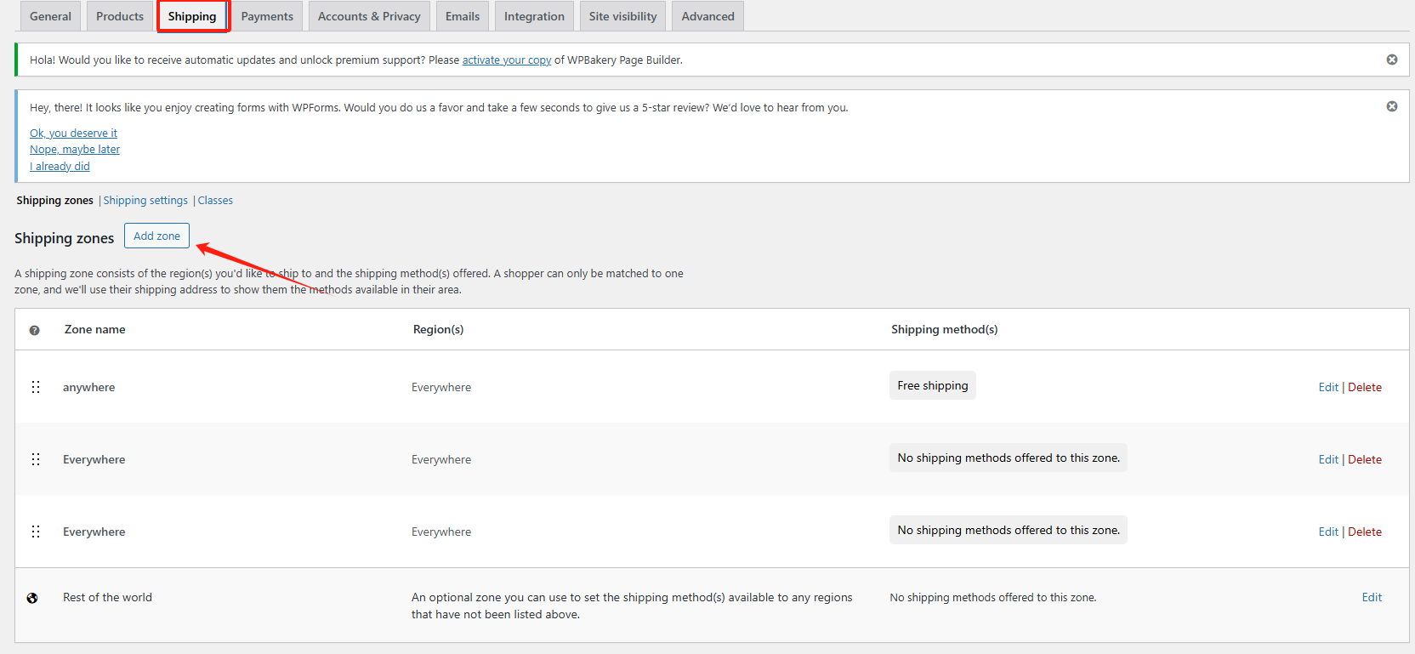Click the help icon beside Zone name

(35, 330)
